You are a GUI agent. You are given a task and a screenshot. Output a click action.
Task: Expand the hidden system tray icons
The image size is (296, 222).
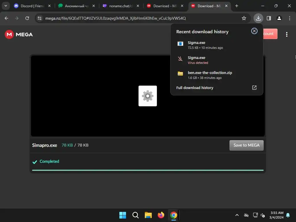click(237, 215)
